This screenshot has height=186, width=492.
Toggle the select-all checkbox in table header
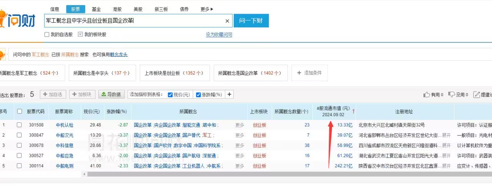tap(19, 111)
